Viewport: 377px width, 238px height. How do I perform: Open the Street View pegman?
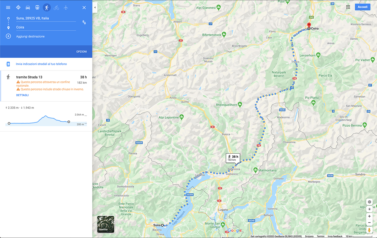click(x=369, y=230)
